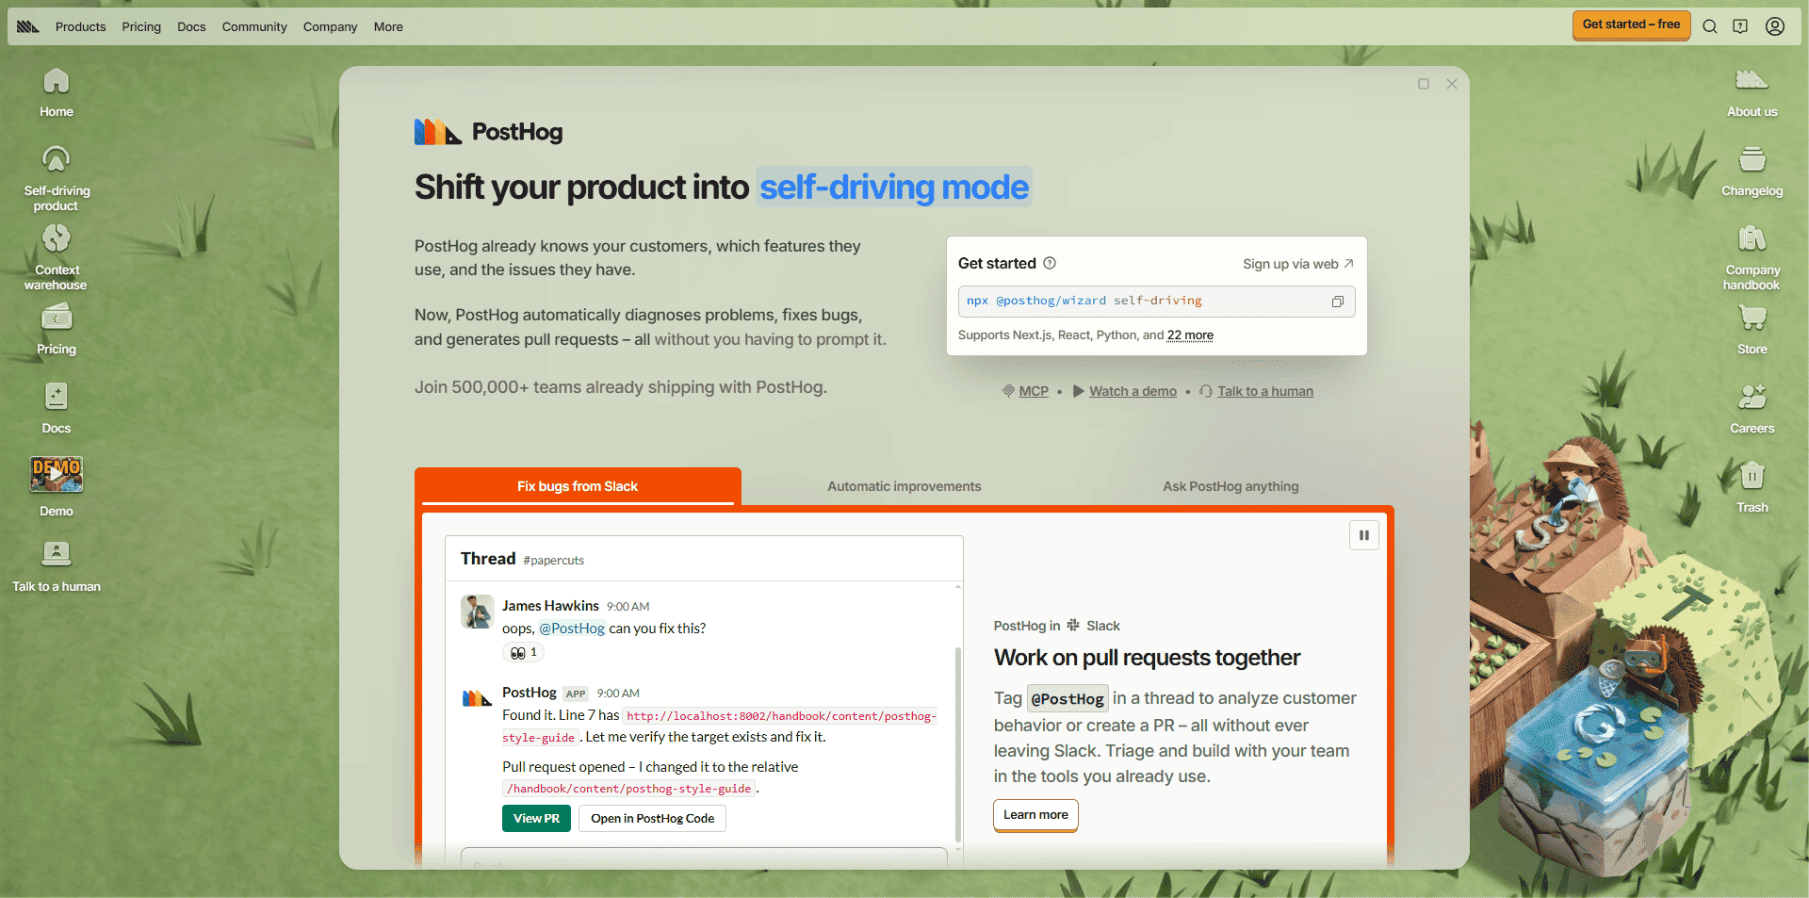Viewport: 1809px width, 898px height.
Task: Expand the More menu
Action: (x=388, y=26)
